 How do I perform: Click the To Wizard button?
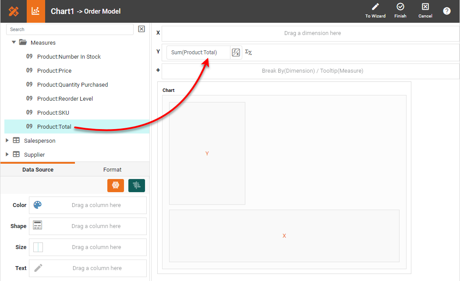coord(375,11)
